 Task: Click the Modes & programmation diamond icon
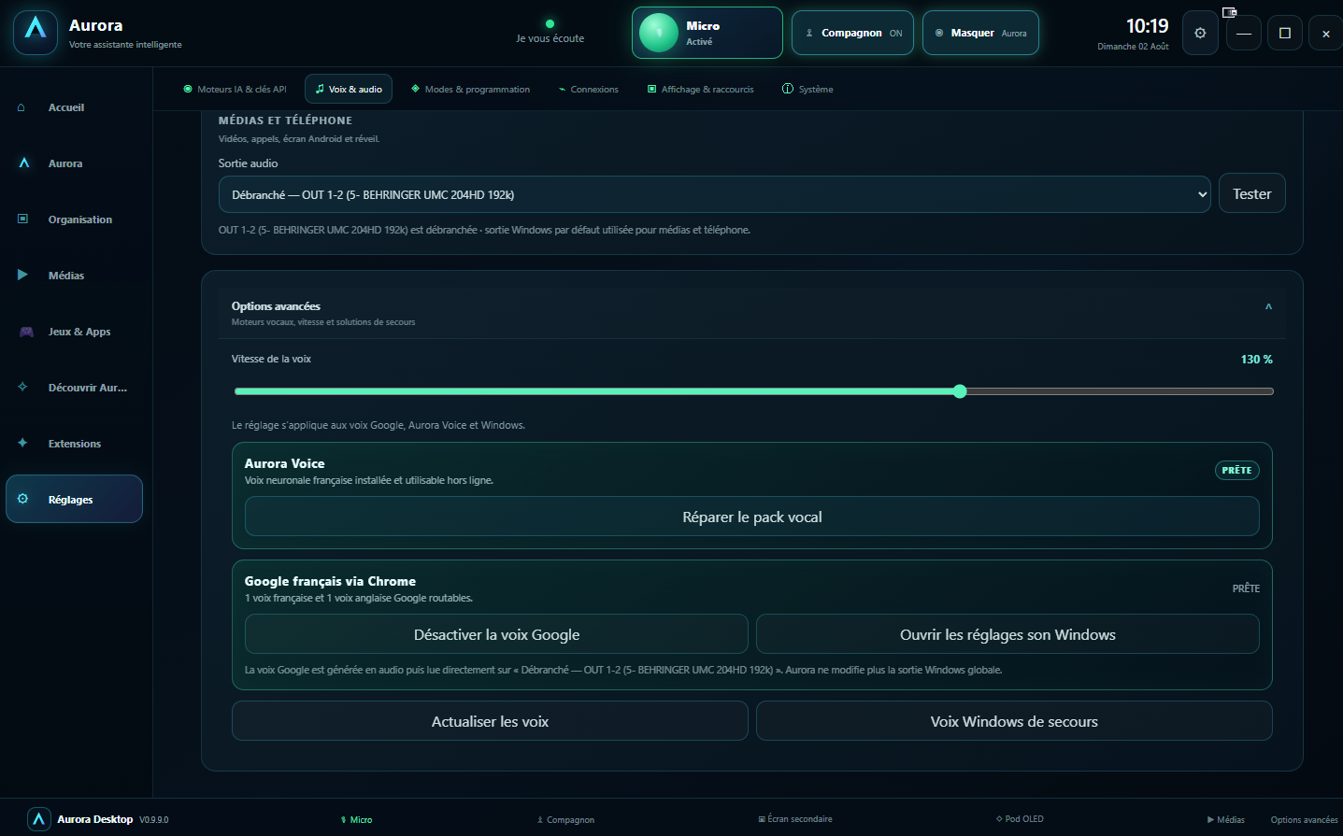click(x=415, y=89)
